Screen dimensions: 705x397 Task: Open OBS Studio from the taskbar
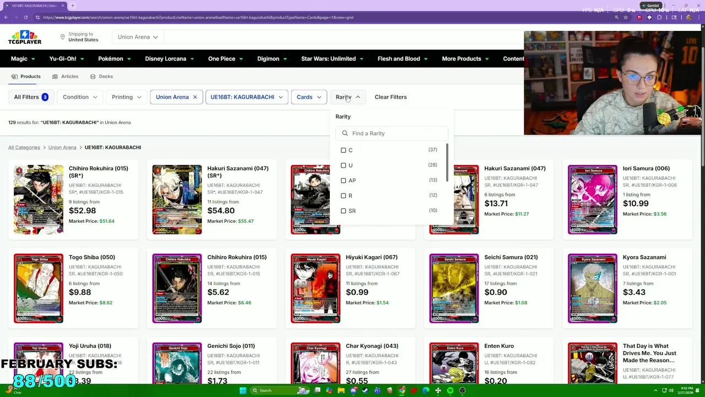pos(462,390)
